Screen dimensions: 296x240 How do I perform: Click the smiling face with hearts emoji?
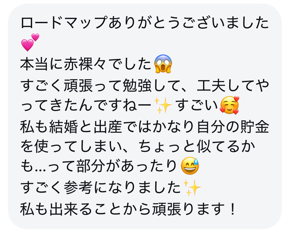pyautogui.click(x=230, y=105)
